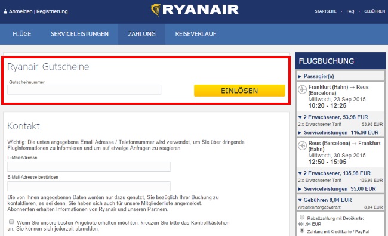Image resolution: width=388 pixels, height=236 pixels.
Task: Check the best offers newsletter checkbox
Action: [x=11, y=222]
